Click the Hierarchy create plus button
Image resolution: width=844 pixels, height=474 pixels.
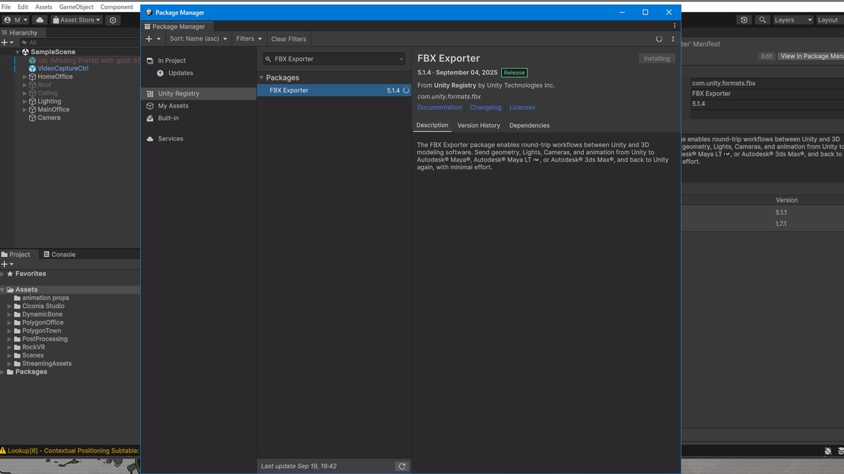point(4,42)
